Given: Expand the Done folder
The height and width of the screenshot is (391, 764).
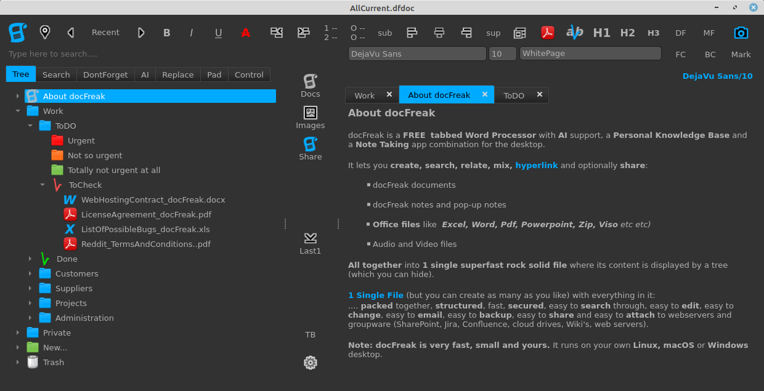Looking at the screenshot, I should click(30, 259).
